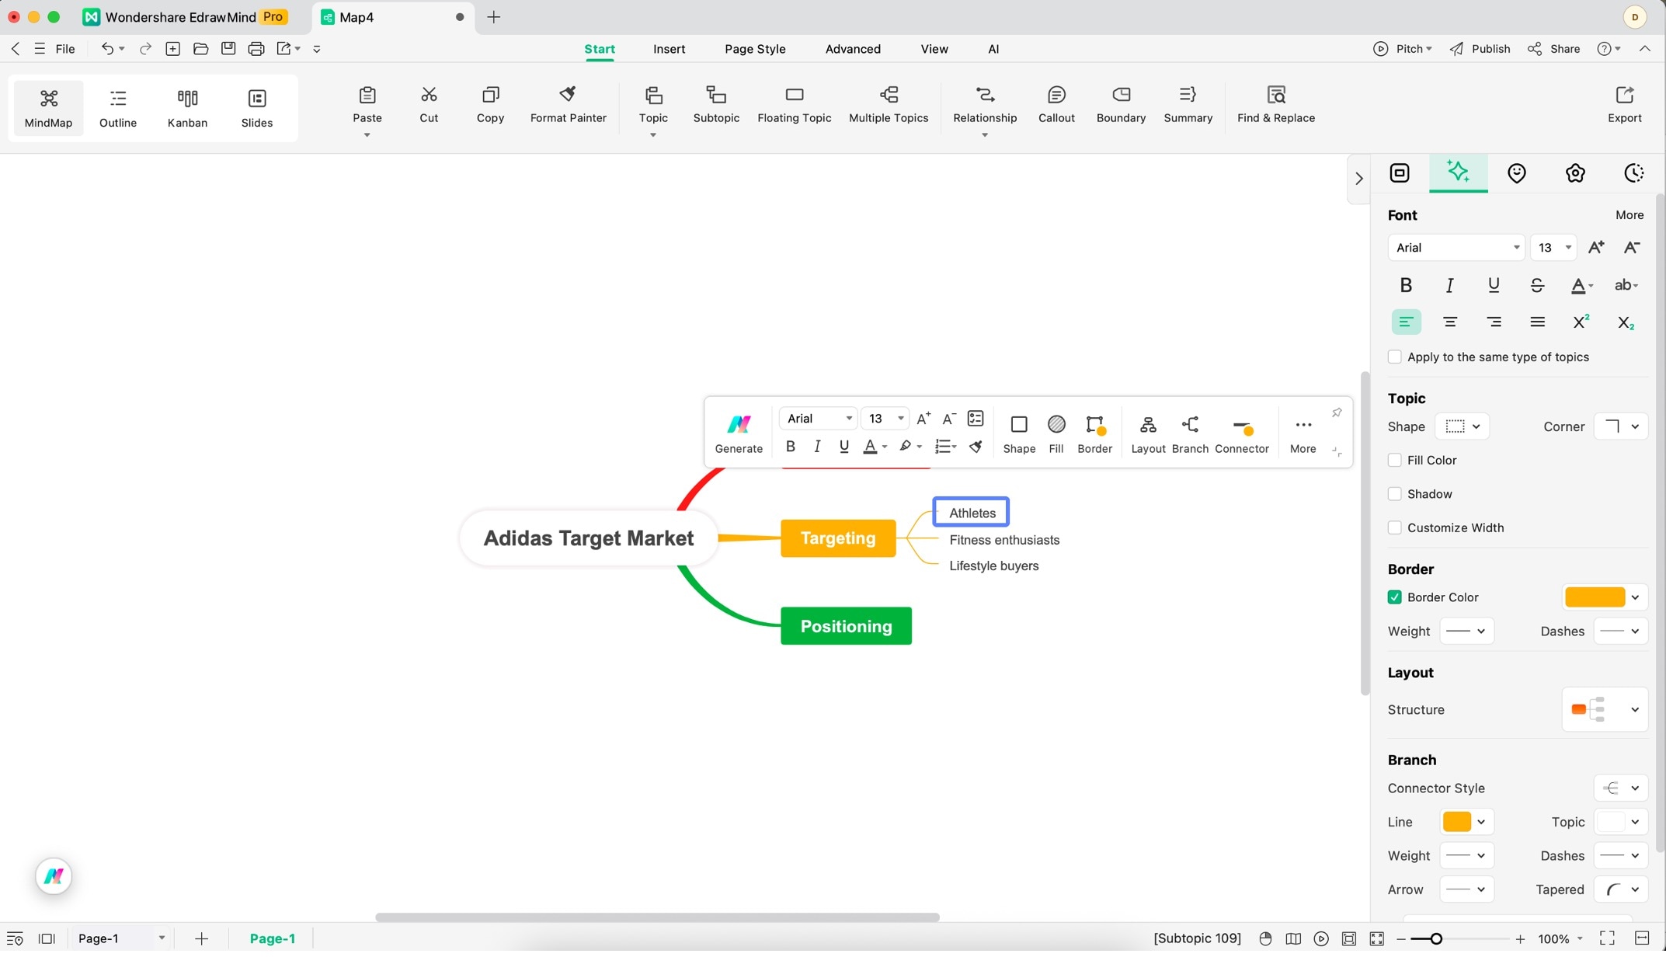Open the AI tab
Viewport: 1666px width, 957px height.
993,49
